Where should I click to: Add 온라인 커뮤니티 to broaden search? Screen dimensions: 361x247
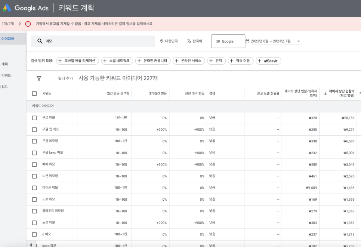point(153,61)
